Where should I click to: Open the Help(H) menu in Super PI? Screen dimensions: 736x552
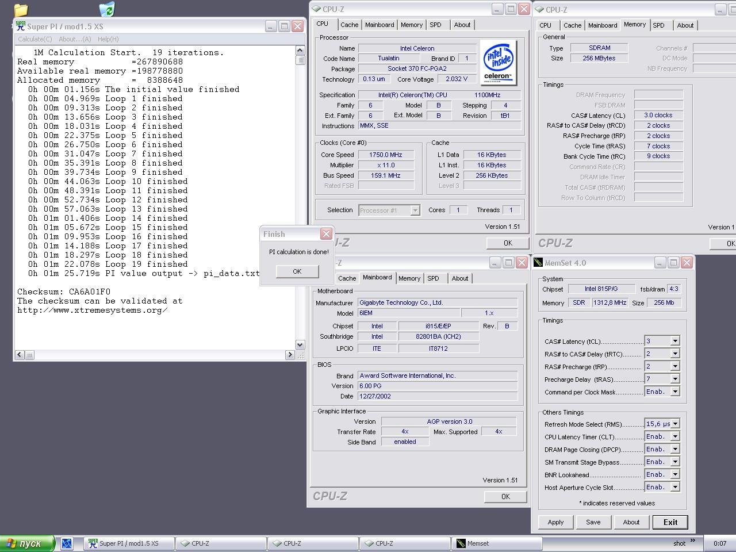click(x=108, y=39)
